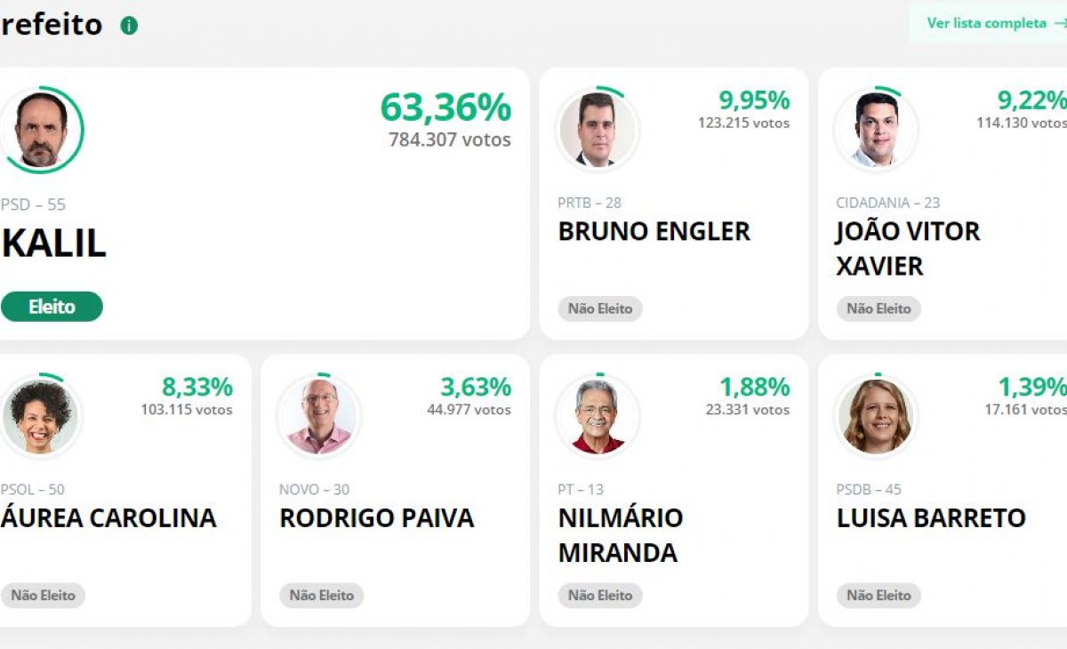Click the NILMÁRIO MIRANDA name
This screenshot has width=1067, height=649.
coord(620,535)
